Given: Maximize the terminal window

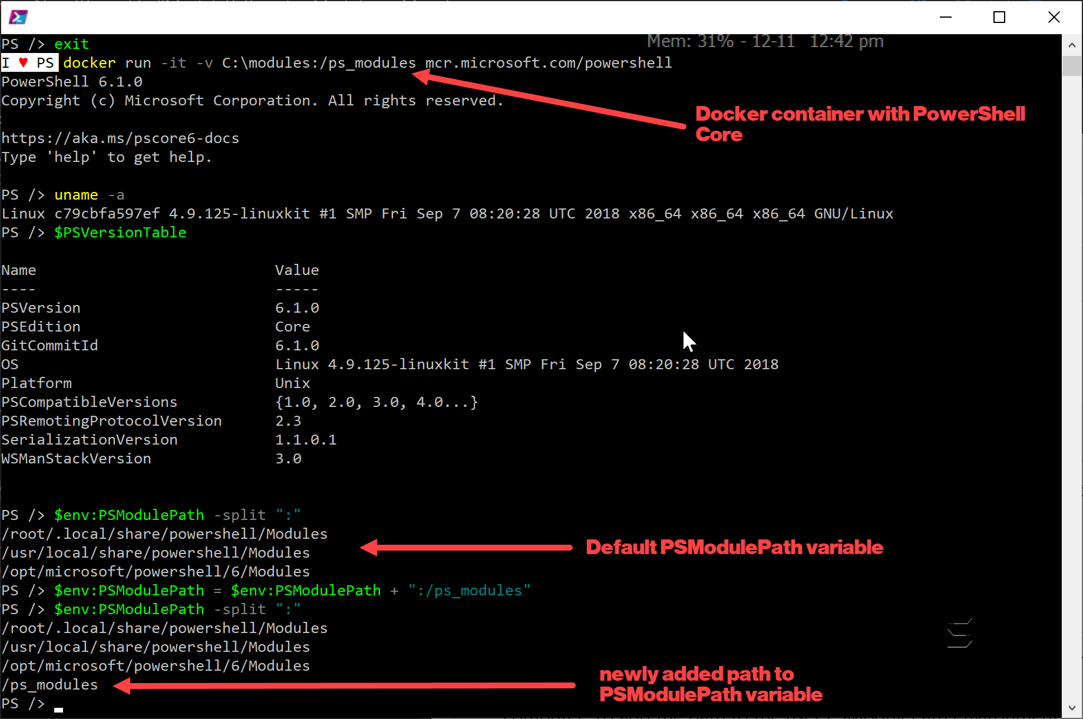Looking at the screenshot, I should [x=999, y=17].
